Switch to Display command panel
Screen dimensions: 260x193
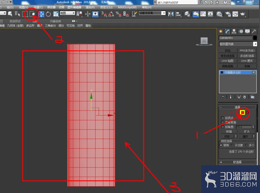(247, 31)
